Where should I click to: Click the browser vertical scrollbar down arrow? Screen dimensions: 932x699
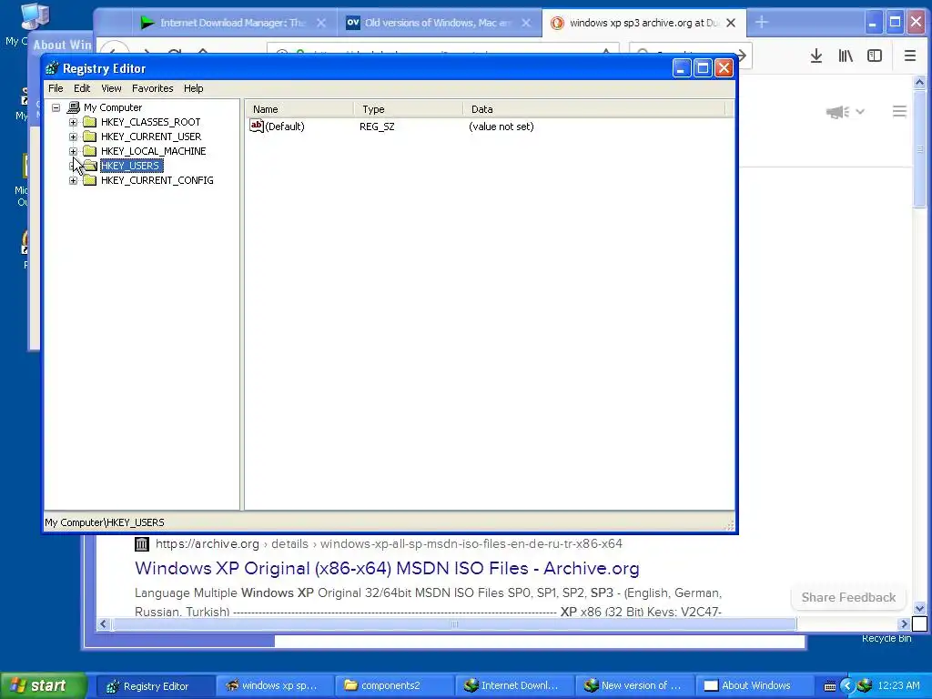(x=919, y=608)
